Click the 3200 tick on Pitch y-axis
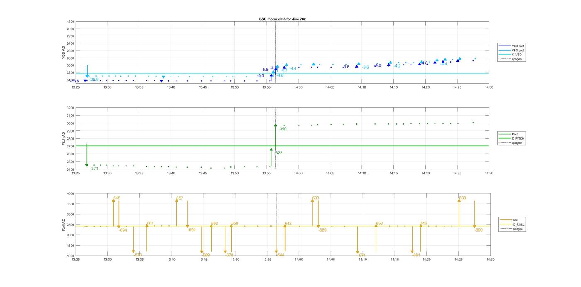 (x=70, y=108)
